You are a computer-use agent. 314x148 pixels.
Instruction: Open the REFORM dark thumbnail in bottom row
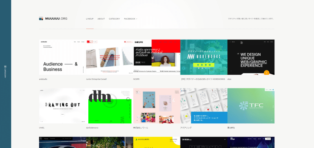(204, 143)
